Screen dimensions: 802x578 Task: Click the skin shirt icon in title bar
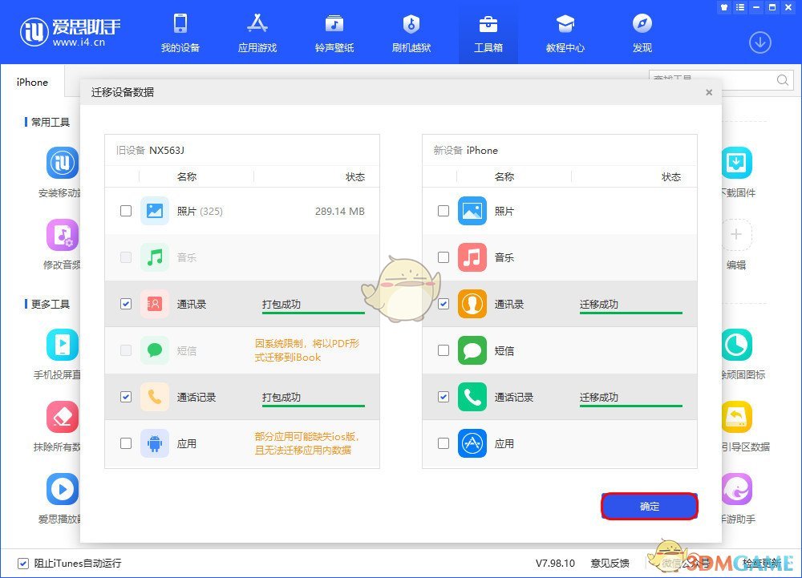pos(723,7)
